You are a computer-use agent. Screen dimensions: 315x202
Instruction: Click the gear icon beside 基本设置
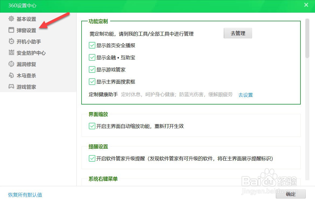pyautogui.click(x=11, y=19)
